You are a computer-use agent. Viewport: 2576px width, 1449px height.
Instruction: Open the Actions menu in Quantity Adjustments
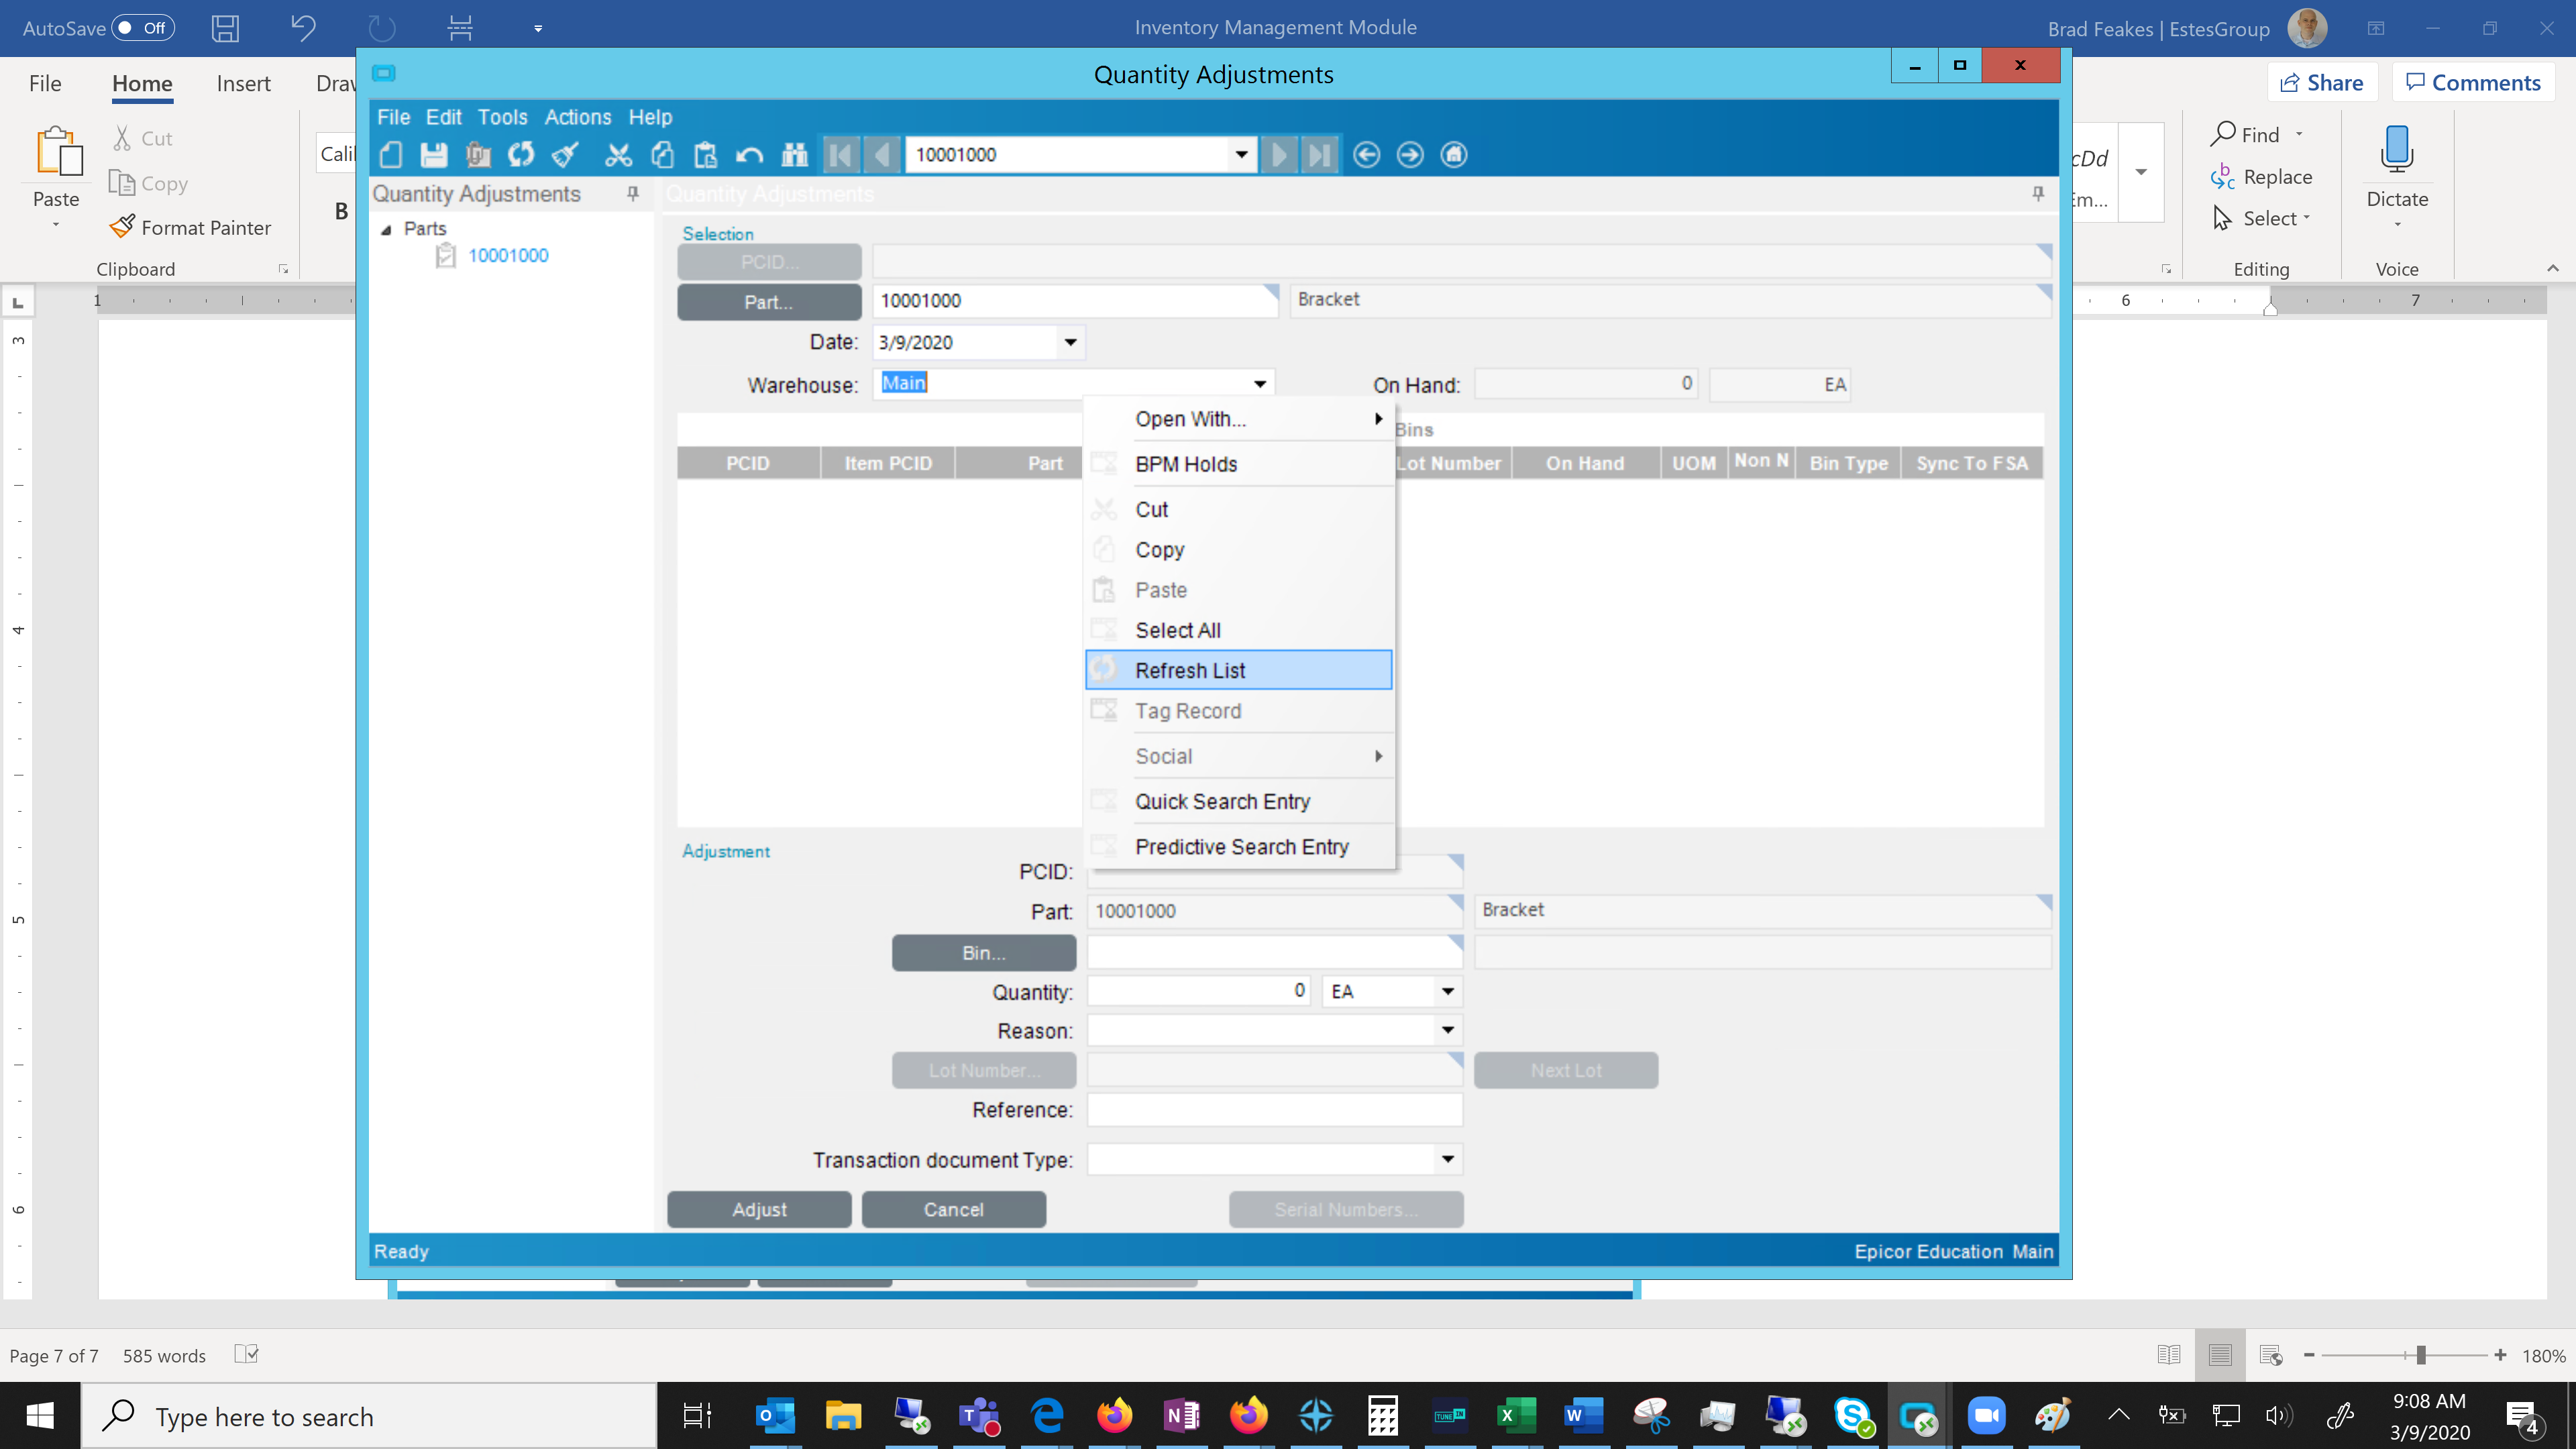(577, 117)
